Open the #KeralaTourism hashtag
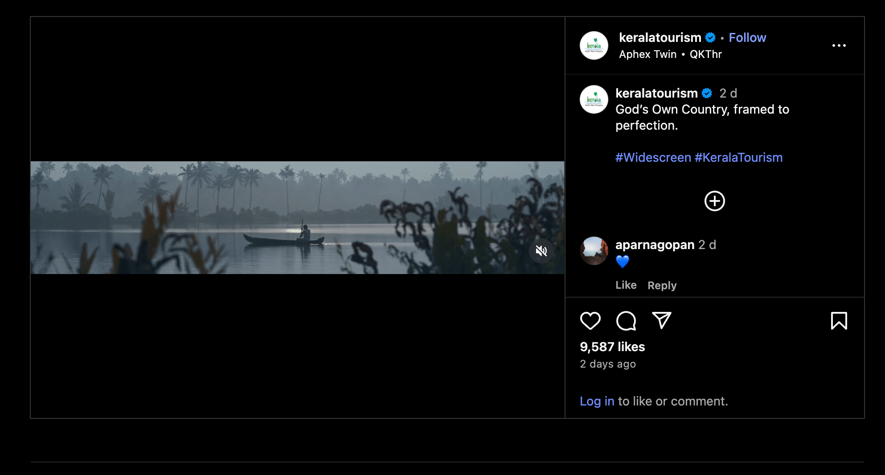The width and height of the screenshot is (885, 475). [738, 157]
